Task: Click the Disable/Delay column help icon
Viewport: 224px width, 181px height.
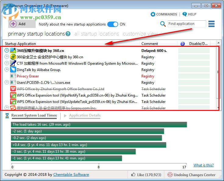Action: (x=183, y=44)
